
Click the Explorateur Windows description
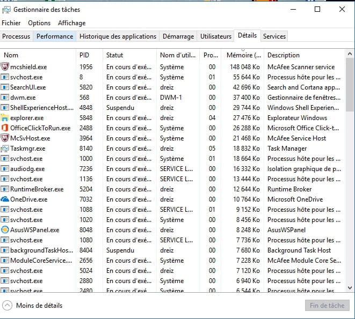[298, 118]
